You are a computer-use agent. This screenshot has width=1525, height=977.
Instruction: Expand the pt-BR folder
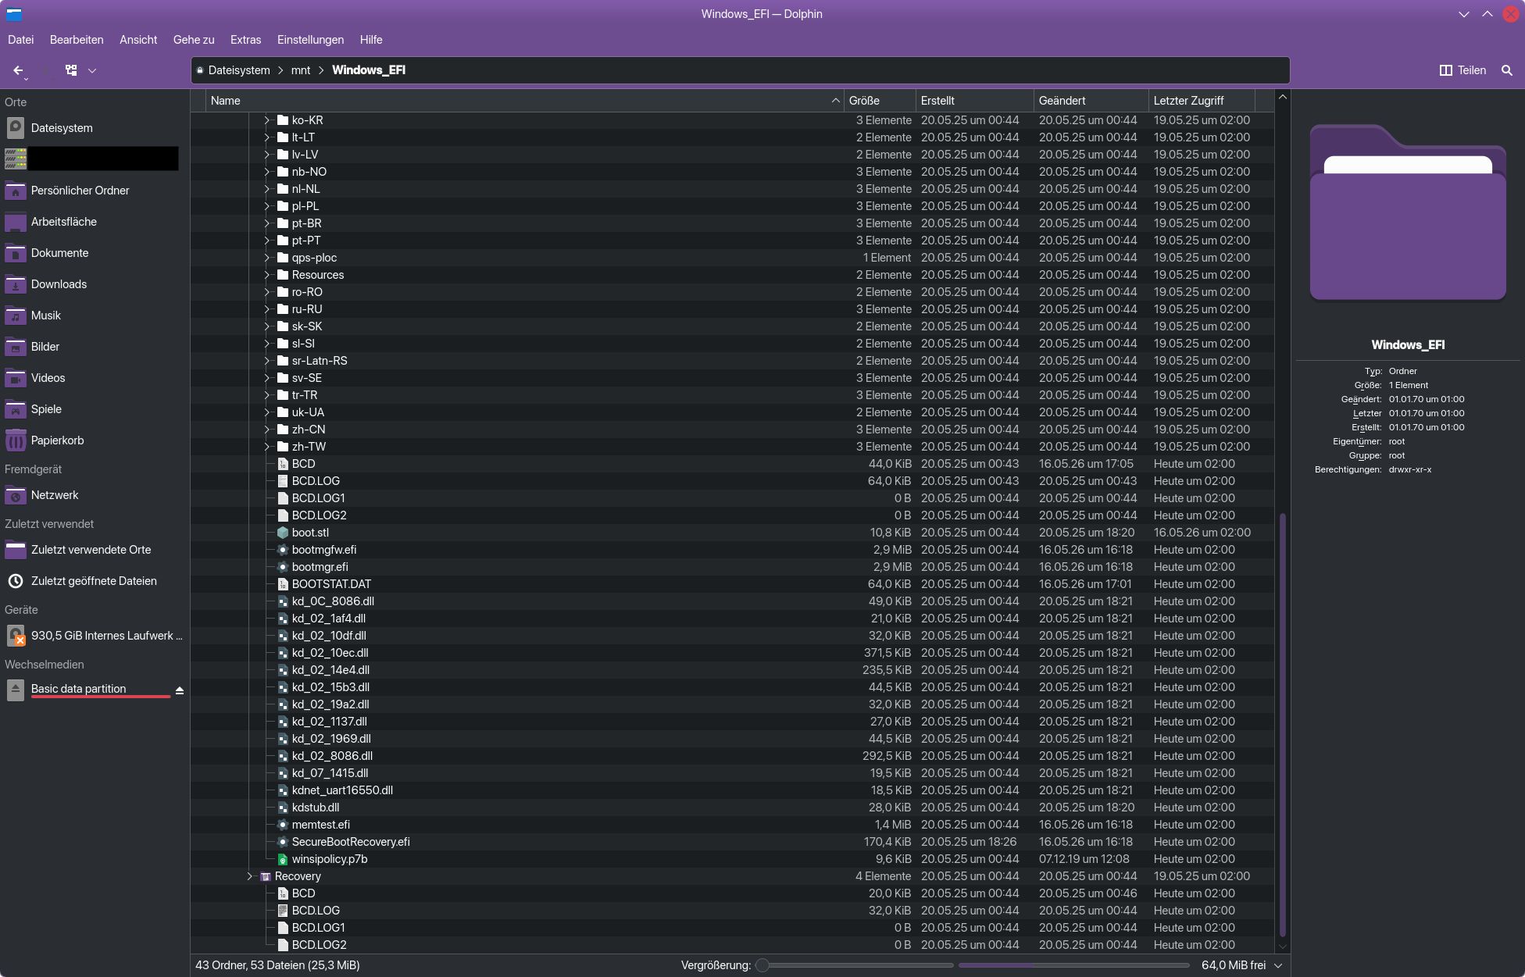(266, 223)
